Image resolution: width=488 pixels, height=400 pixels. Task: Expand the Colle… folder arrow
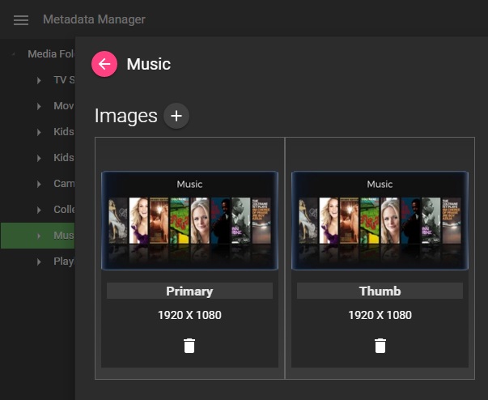coord(39,210)
